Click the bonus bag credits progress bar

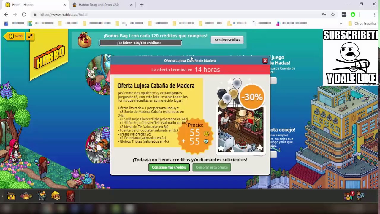140,43
